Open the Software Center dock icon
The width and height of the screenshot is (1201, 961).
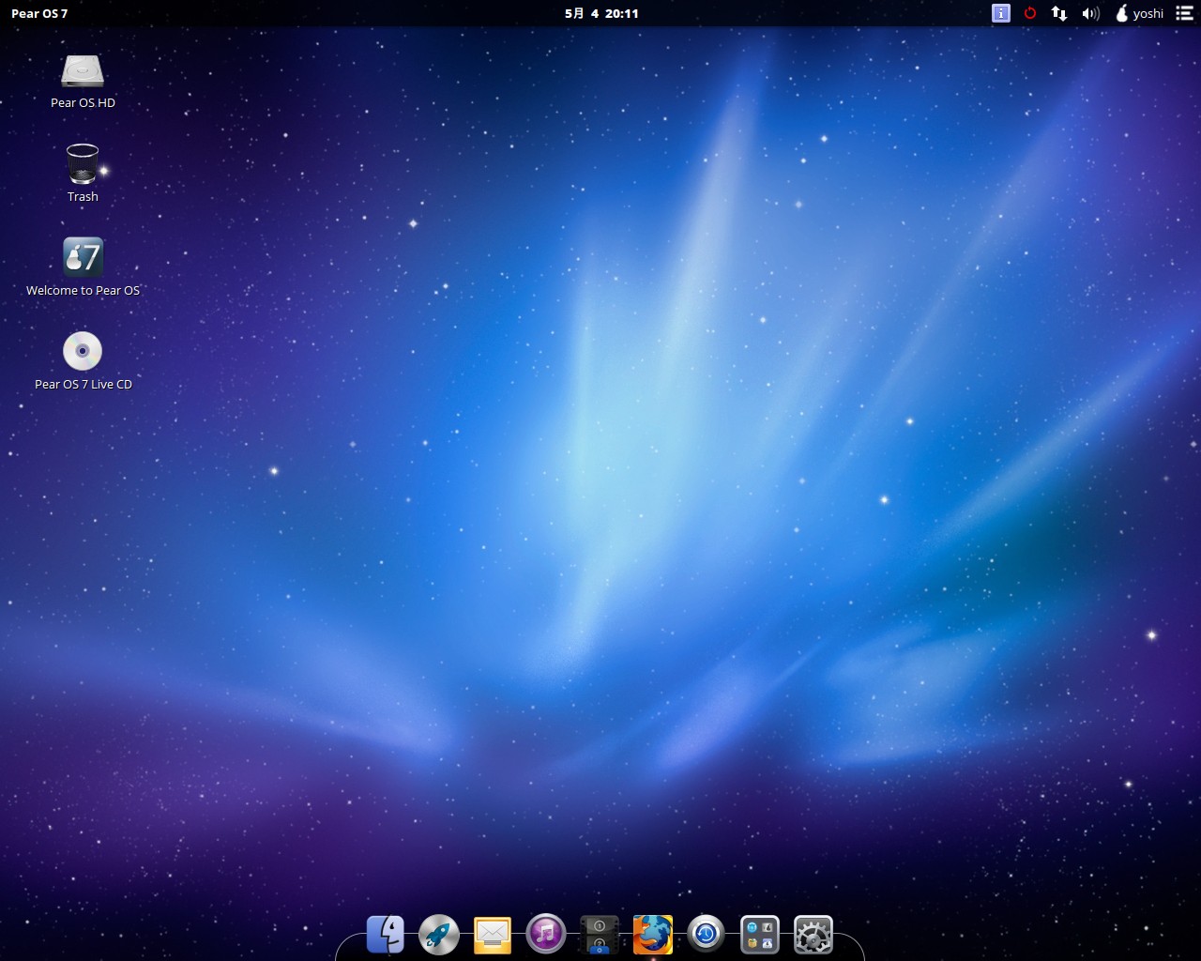[x=759, y=935]
